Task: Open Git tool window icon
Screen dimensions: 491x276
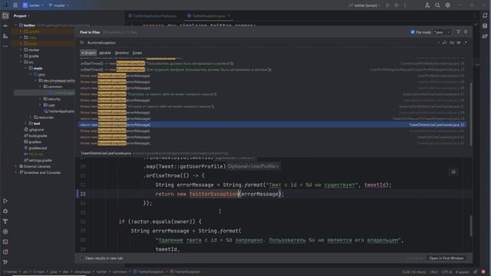Action: point(5,262)
